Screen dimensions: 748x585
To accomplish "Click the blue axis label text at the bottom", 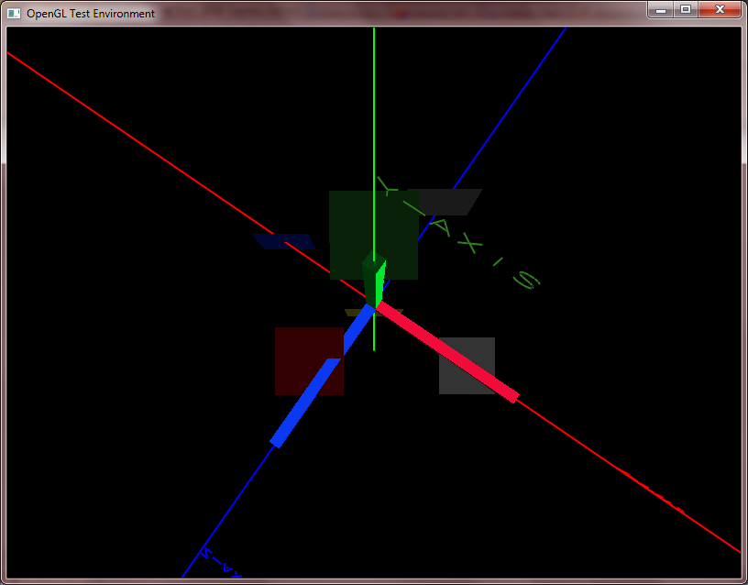I will [x=220, y=565].
